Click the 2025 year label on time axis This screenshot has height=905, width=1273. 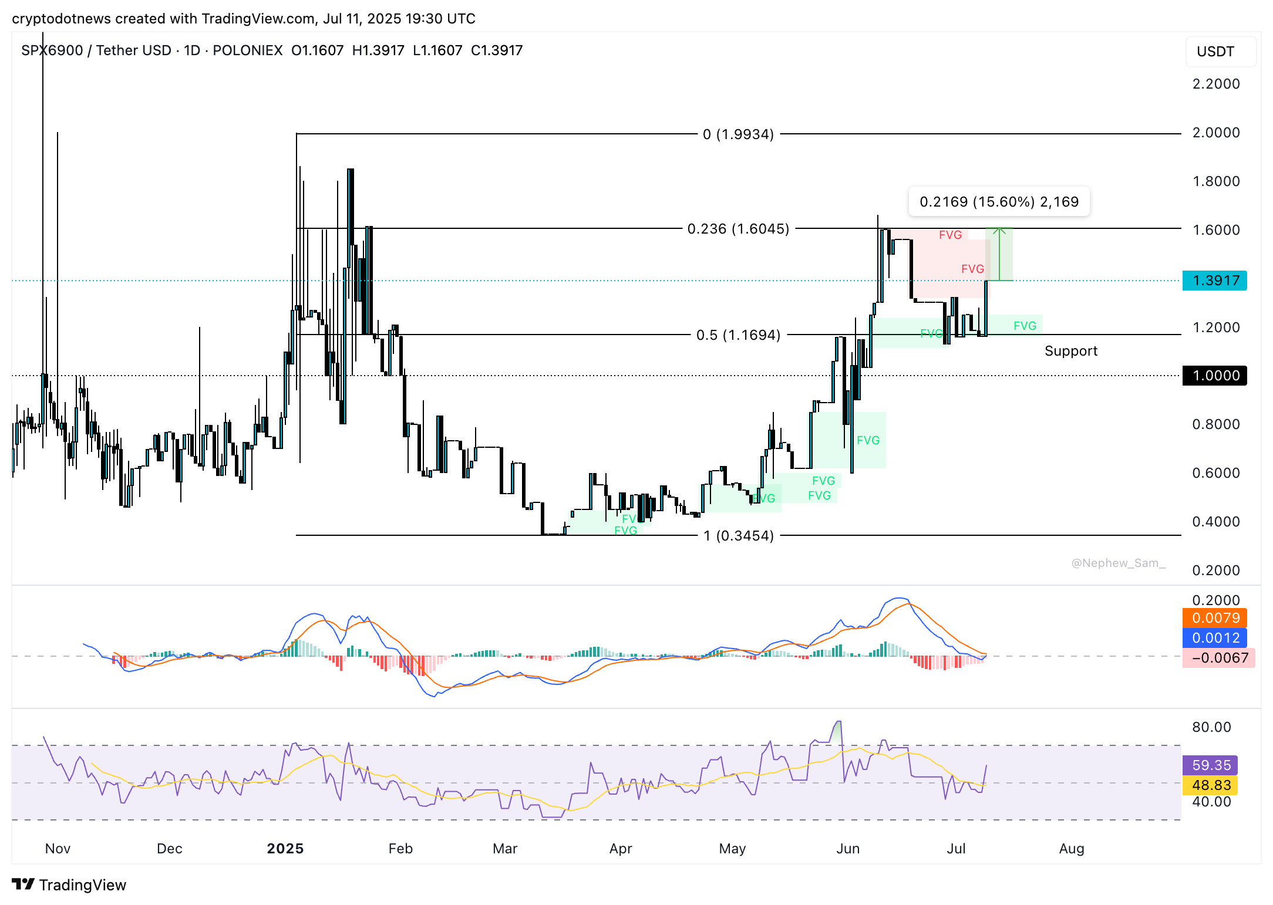pos(285,849)
